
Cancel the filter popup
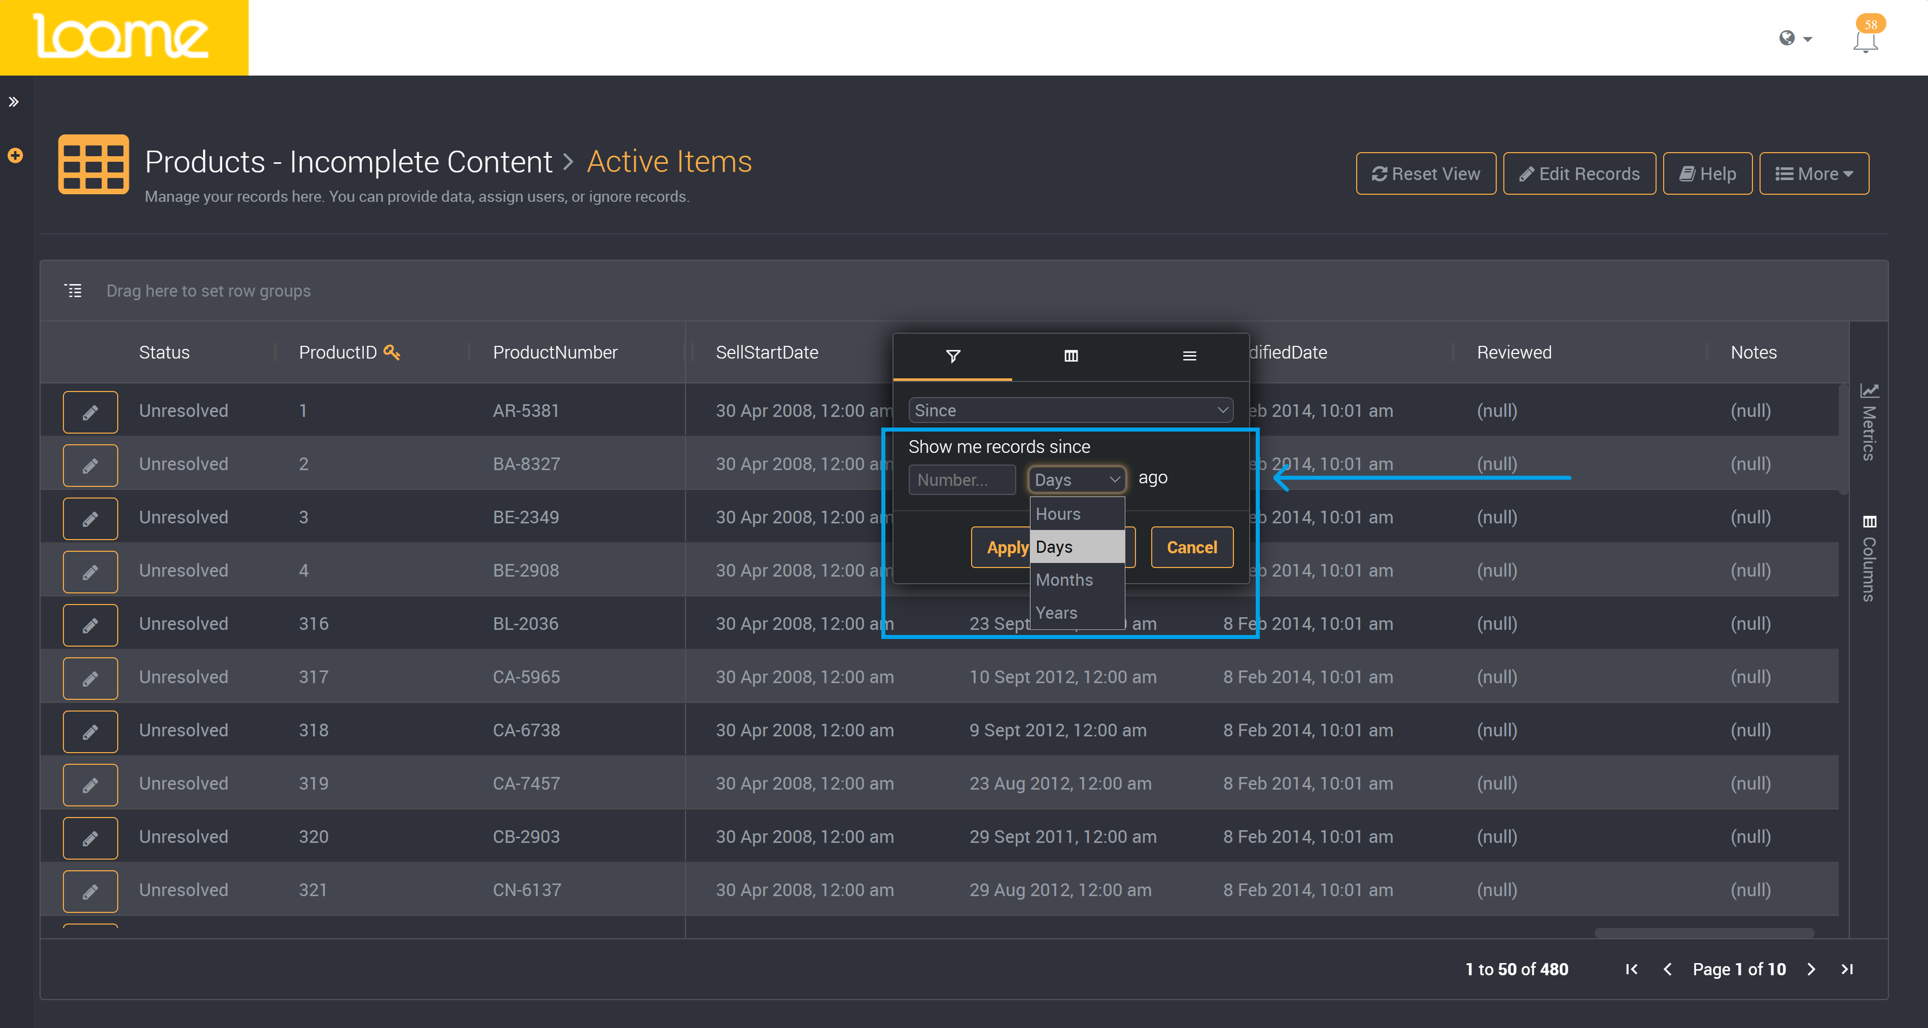point(1191,547)
